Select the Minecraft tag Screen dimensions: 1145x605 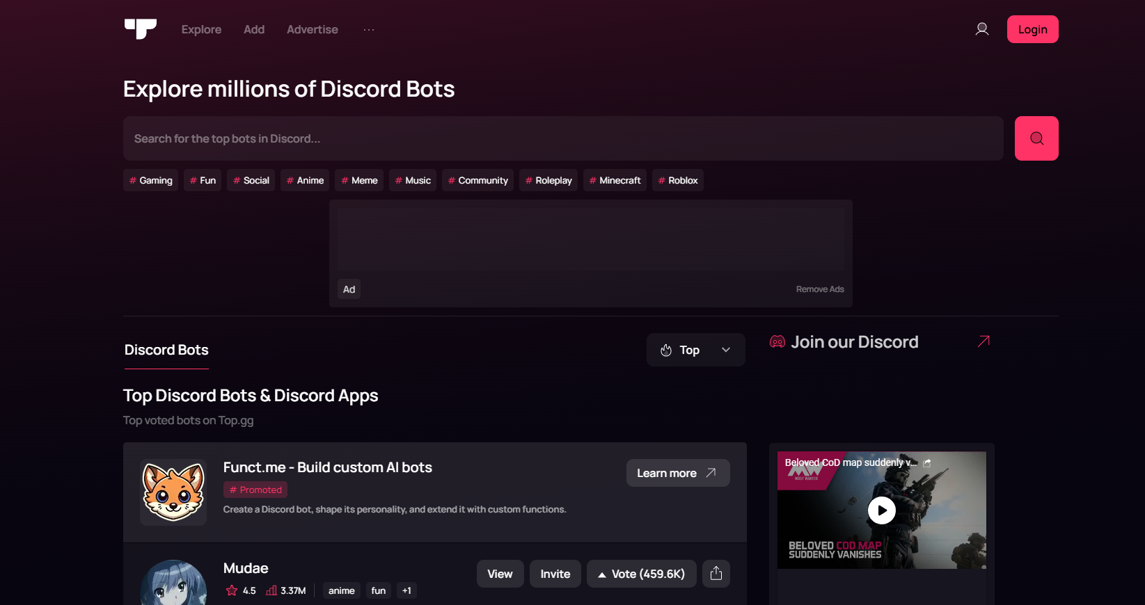point(615,180)
